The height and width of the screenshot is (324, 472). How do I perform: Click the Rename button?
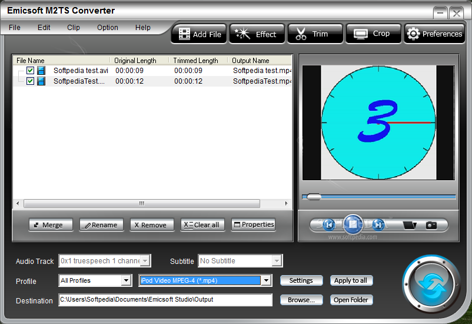[101, 225]
